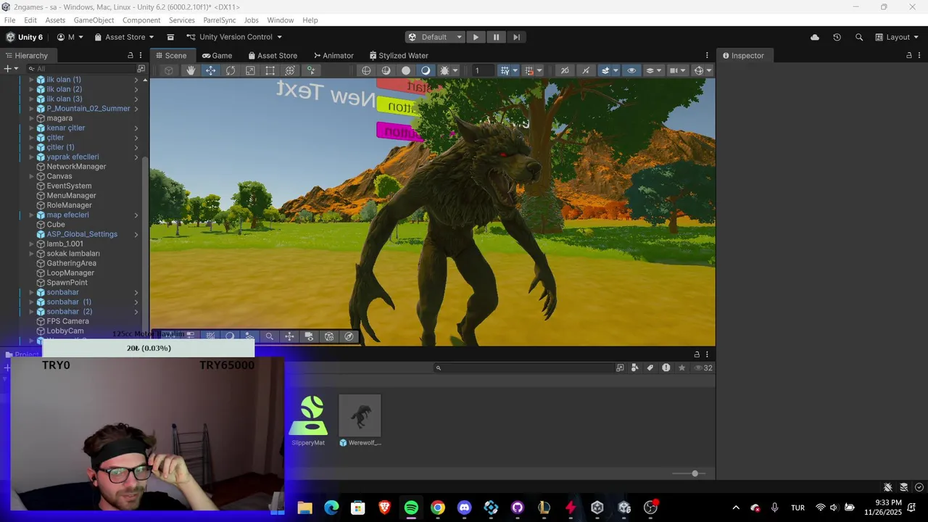Step one frame forward

pos(516,37)
